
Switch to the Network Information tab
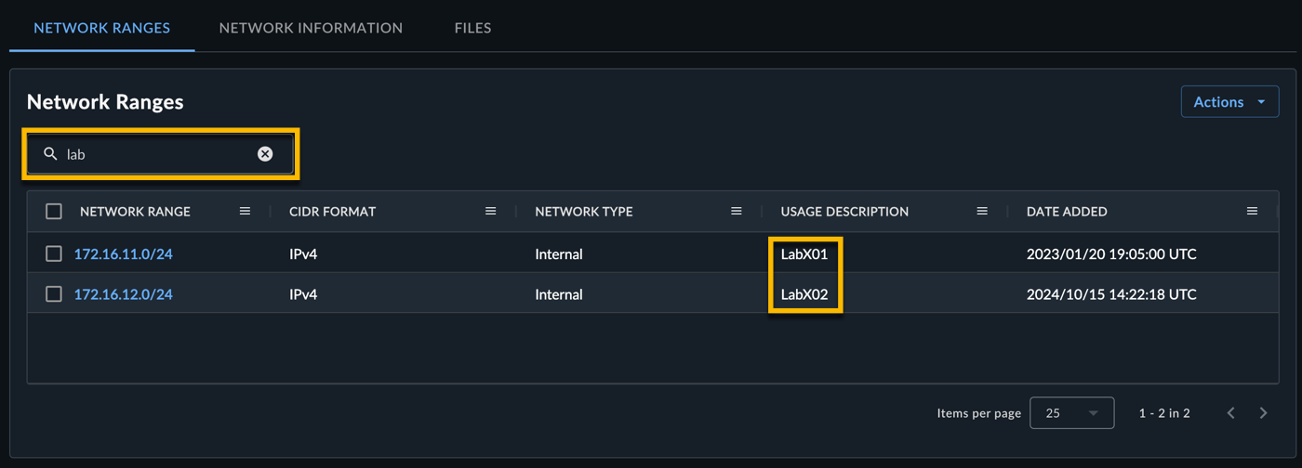311,28
